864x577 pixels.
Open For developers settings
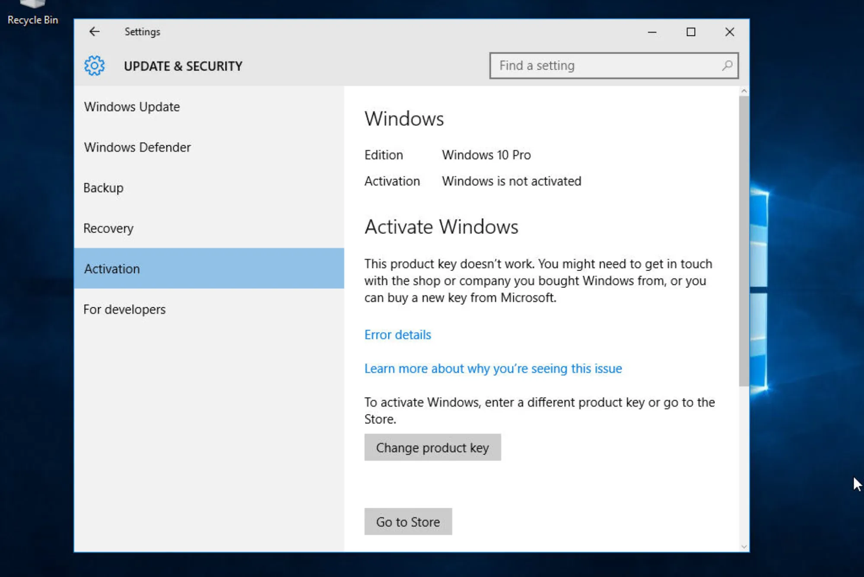point(124,309)
